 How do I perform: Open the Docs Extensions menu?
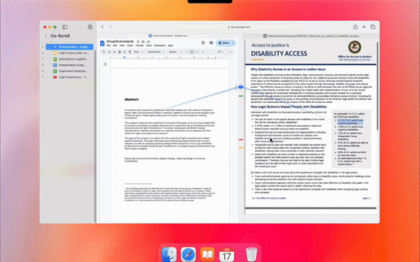(160, 45)
